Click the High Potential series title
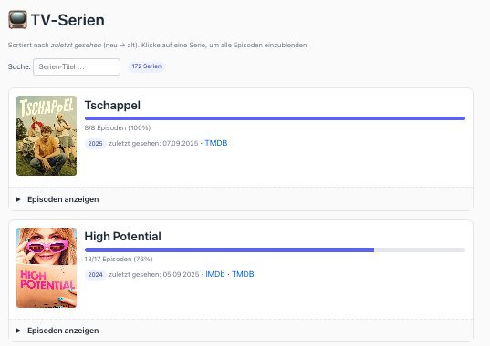This screenshot has width=490, height=346. [123, 236]
